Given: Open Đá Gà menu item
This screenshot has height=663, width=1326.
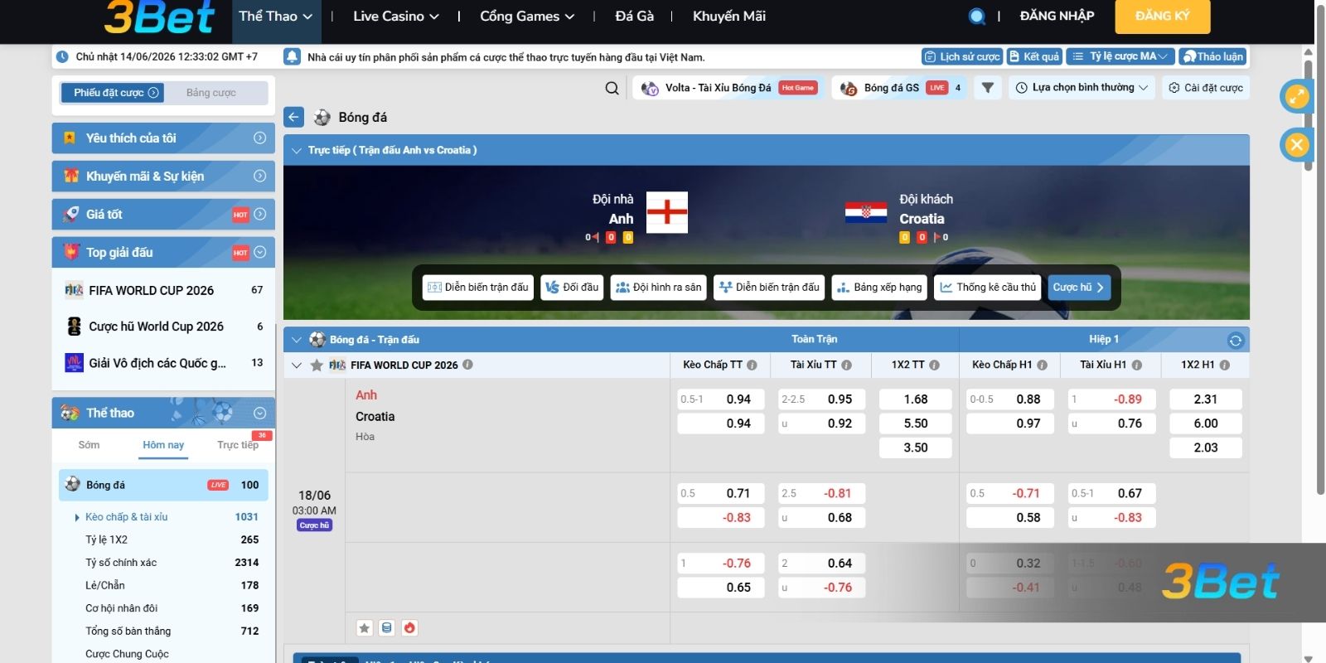Looking at the screenshot, I should [635, 16].
